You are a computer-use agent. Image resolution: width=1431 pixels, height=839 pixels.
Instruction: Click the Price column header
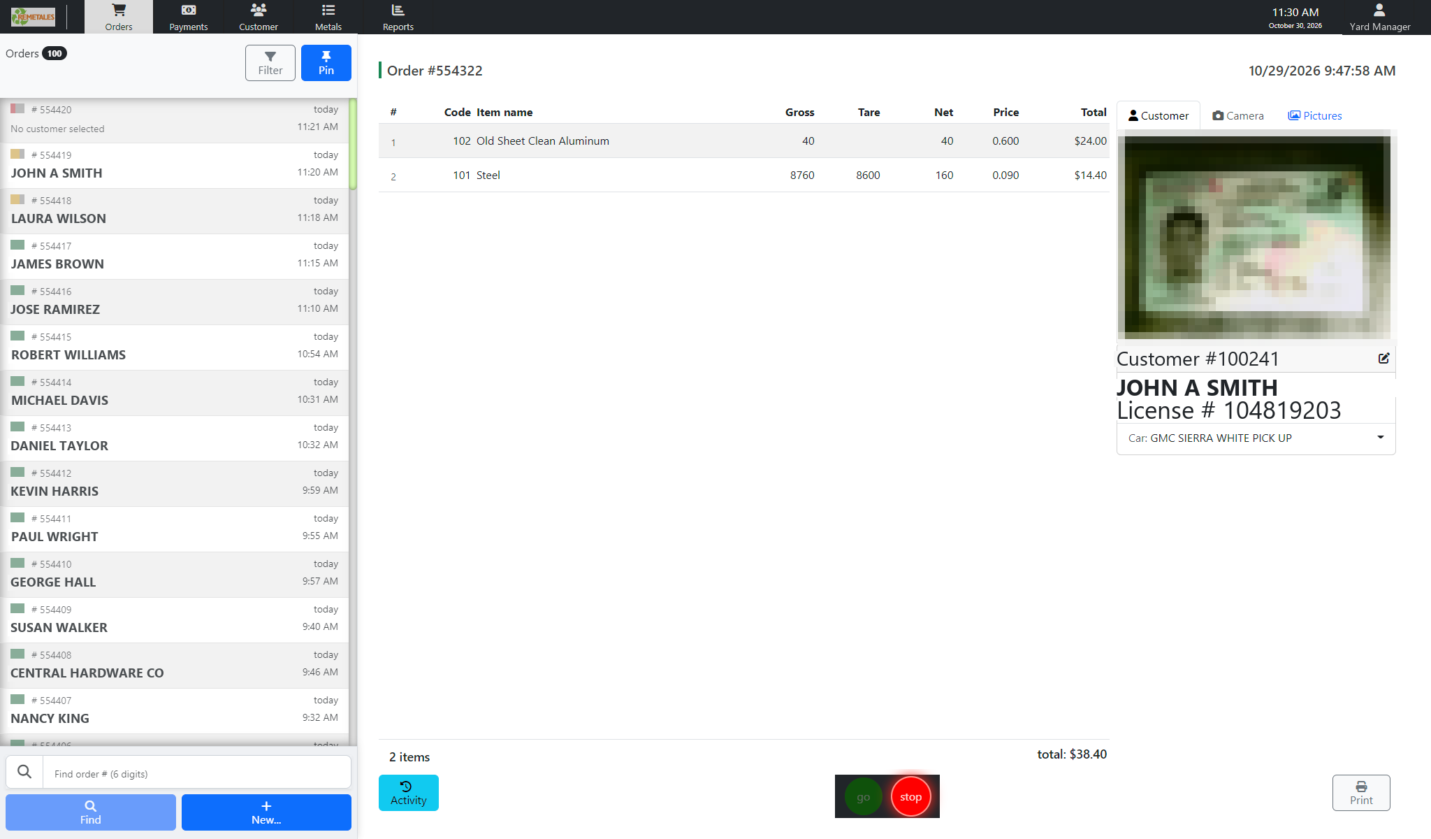pyautogui.click(x=1005, y=112)
